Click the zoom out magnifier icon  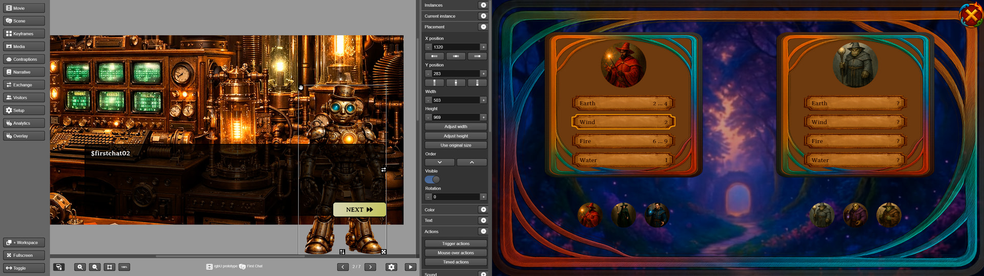pos(95,267)
